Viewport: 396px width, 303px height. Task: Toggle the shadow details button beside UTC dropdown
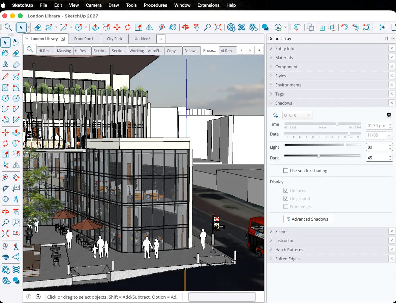pyautogui.click(x=389, y=115)
